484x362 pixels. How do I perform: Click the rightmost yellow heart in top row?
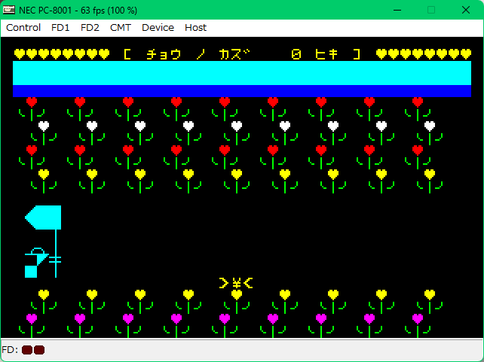pyautogui.click(x=465, y=54)
